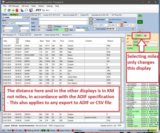Click the green ADD button
Screen dimensions: 160x133
point(140,22)
